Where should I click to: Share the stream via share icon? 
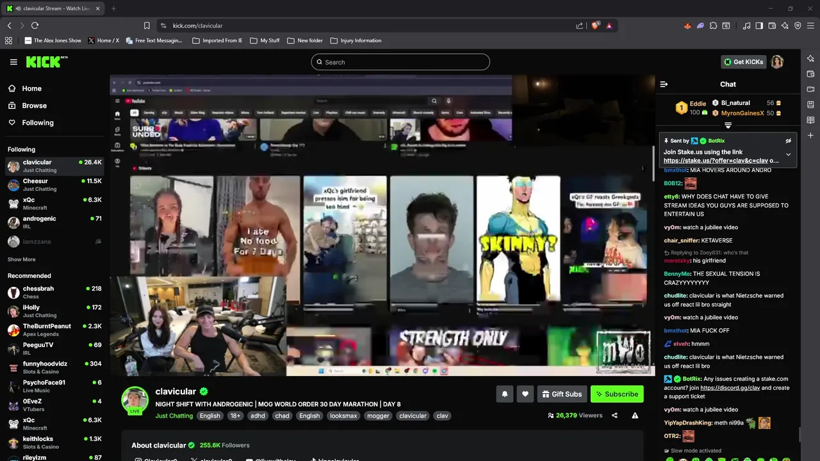pyautogui.click(x=614, y=416)
